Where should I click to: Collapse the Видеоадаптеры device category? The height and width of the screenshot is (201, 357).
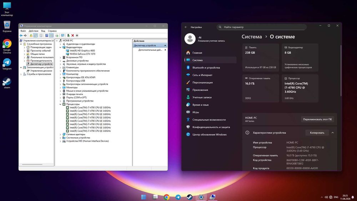pyautogui.click(x=60, y=47)
